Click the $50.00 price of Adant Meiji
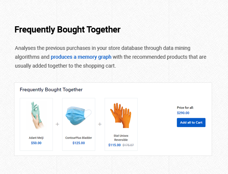Image resolution: width=228 pixels, height=174 pixels. [x=36, y=143]
